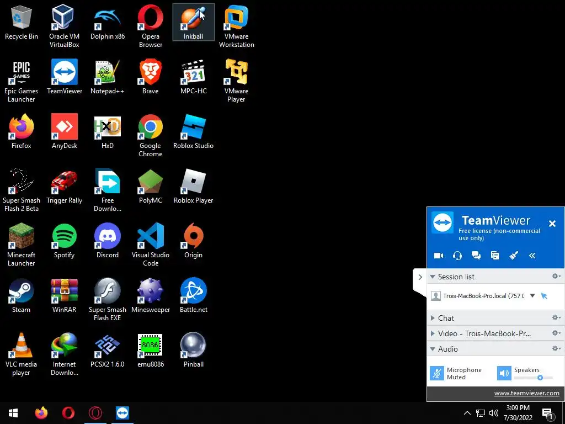Open the Pinball desktop shortcut
565x424 pixels.
(x=194, y=350)
